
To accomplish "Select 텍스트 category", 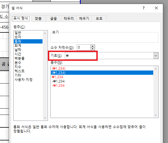I will tap(28, 71).
